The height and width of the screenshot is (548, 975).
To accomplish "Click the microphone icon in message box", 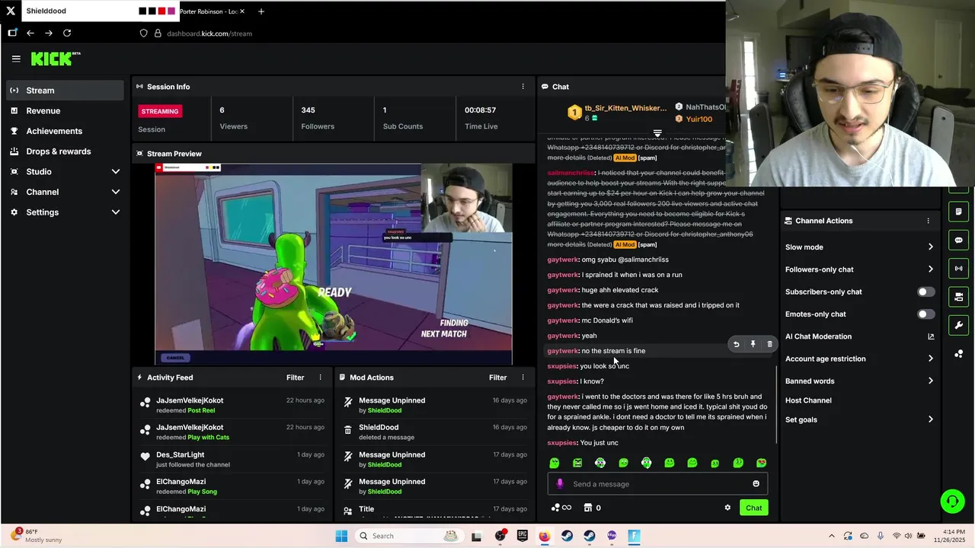I will coord(560,484).
